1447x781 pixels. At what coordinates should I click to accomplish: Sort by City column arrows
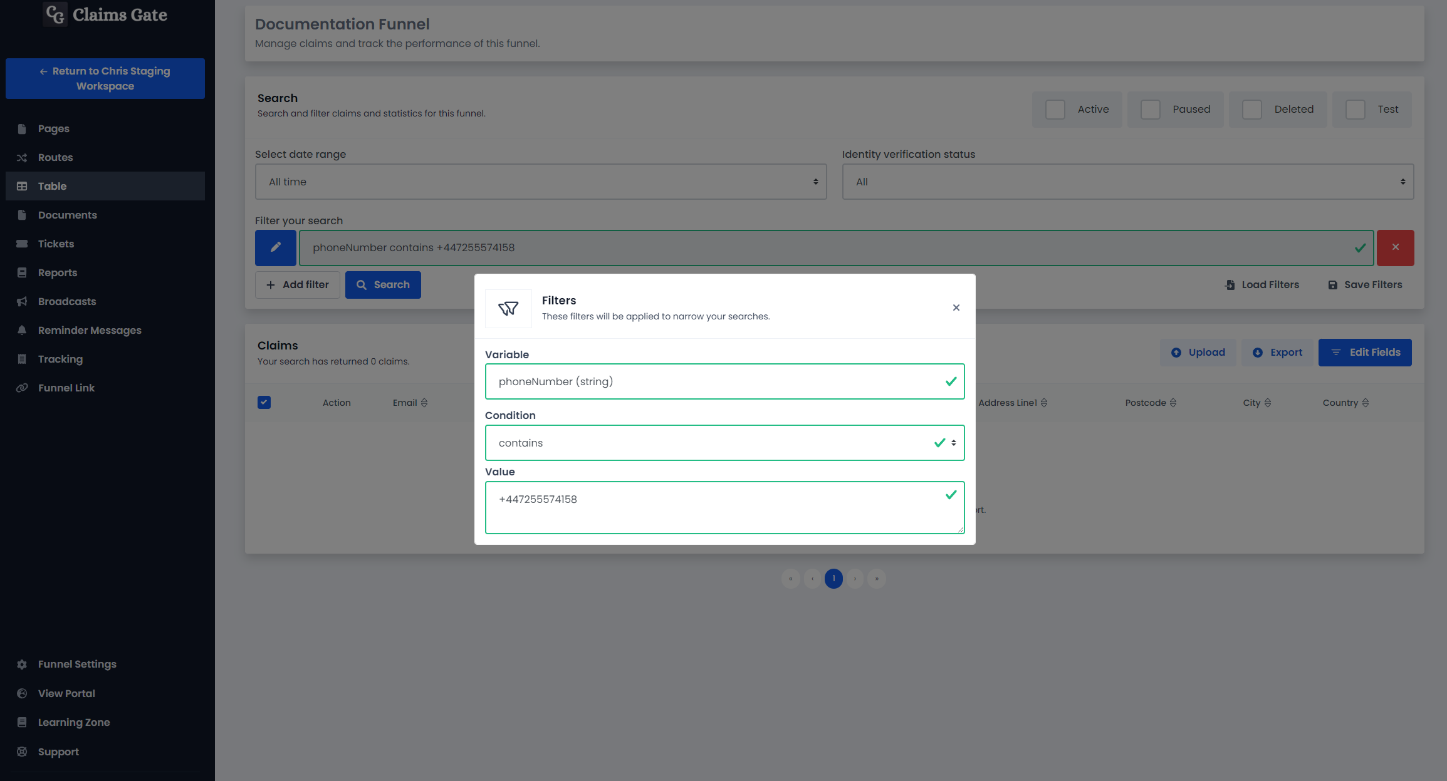pos(1268,403)
